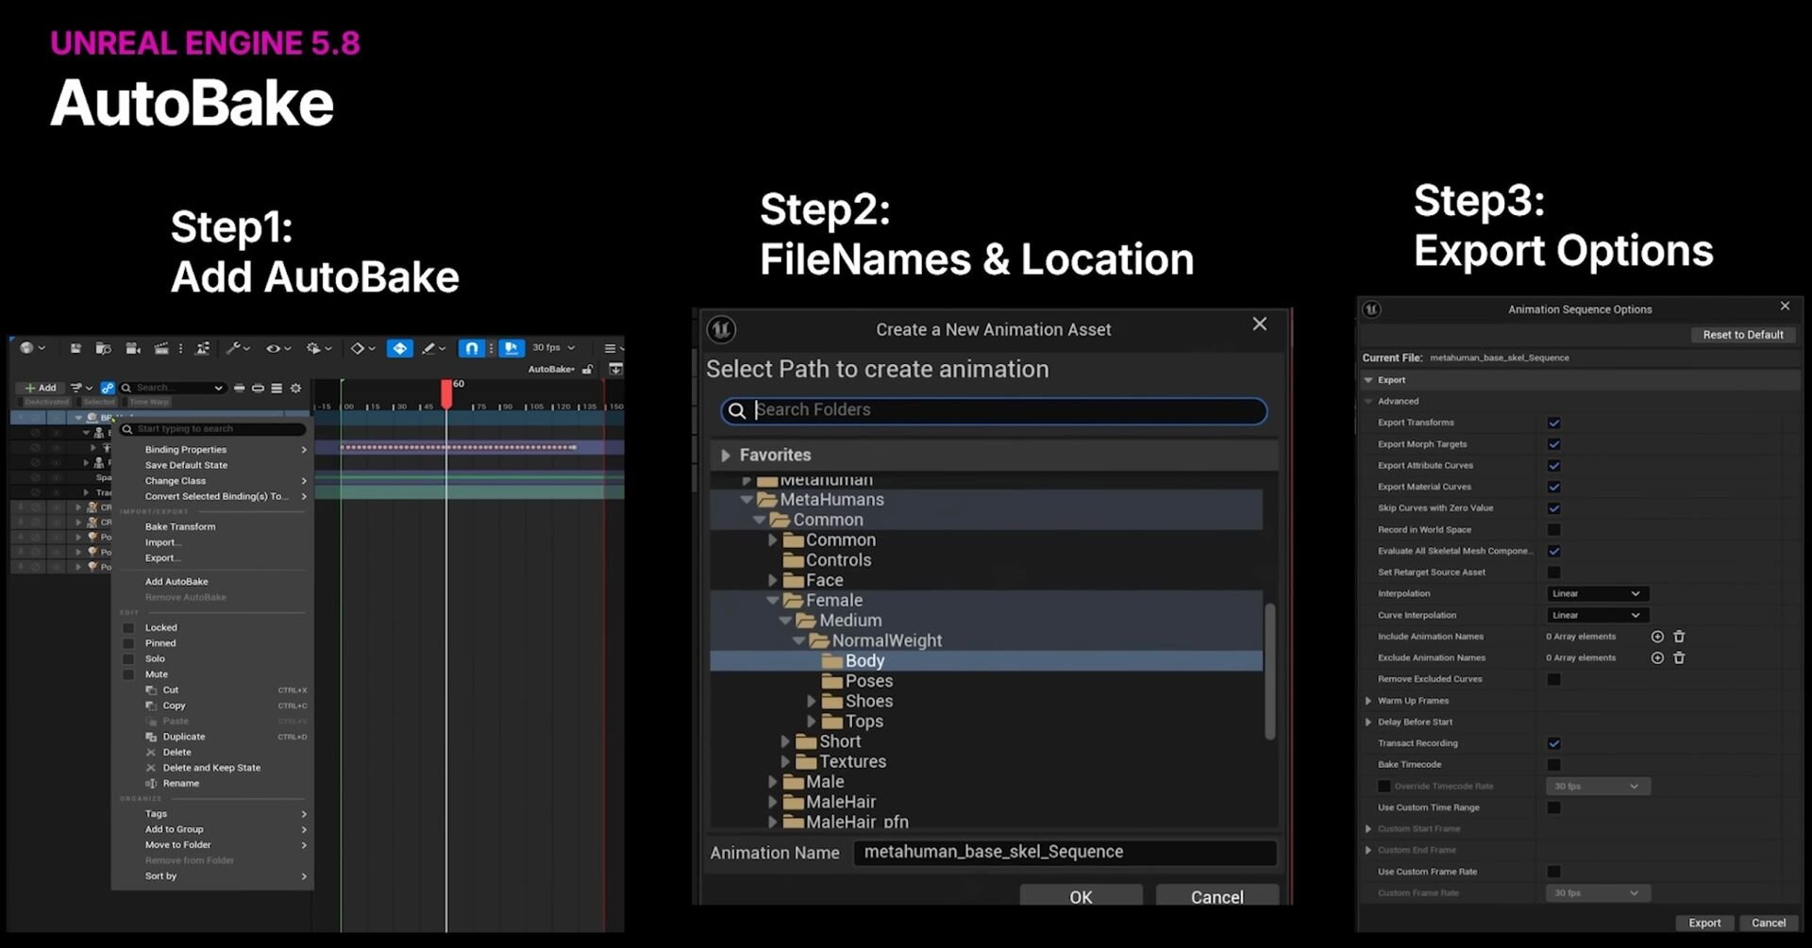Toggle the blue magnet snapping button
The width and height of the screenshot is (1812, 948).
(472, 348)
